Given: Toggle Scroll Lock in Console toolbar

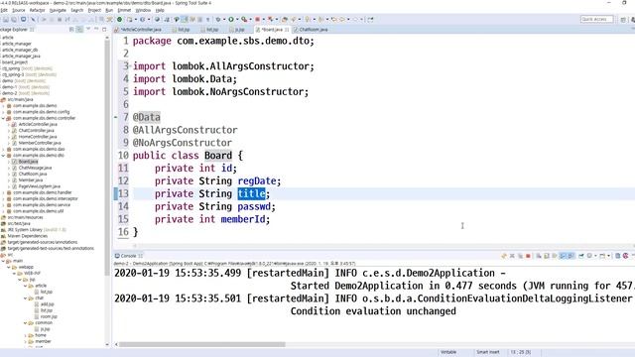Looking at the screenshot, I should coord(547,256).
